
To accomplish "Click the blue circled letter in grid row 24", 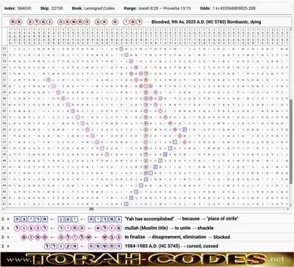I will (131, 61).
